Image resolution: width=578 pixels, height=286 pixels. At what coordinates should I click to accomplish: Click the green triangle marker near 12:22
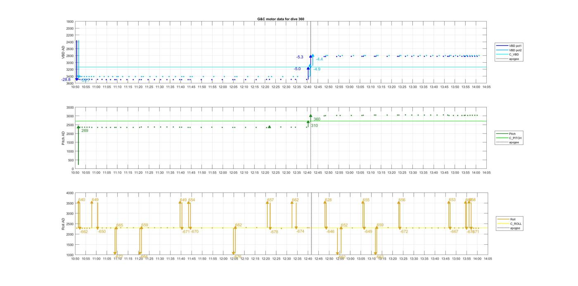pyautogui.click(x=269, y=127)
